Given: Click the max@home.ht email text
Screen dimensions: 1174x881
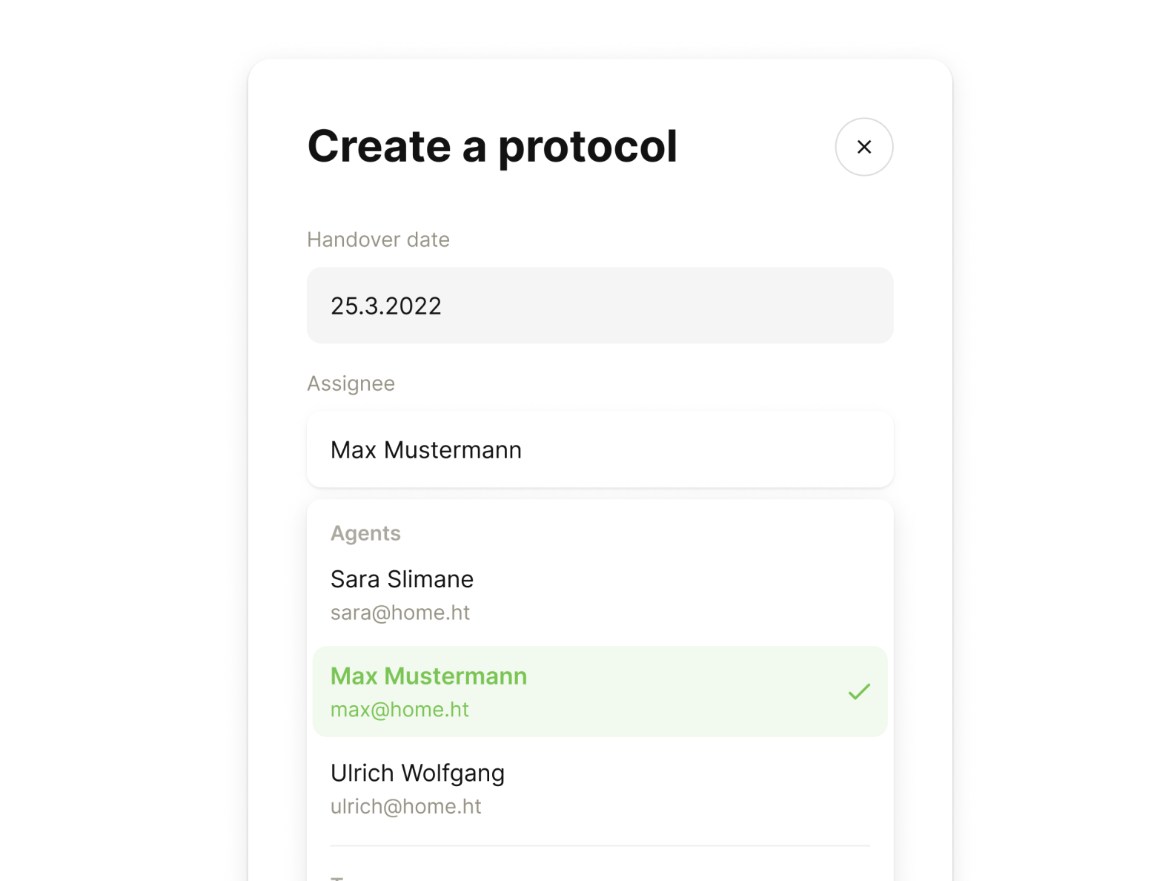Looking at the screenshot, I should tap(399, 710).
